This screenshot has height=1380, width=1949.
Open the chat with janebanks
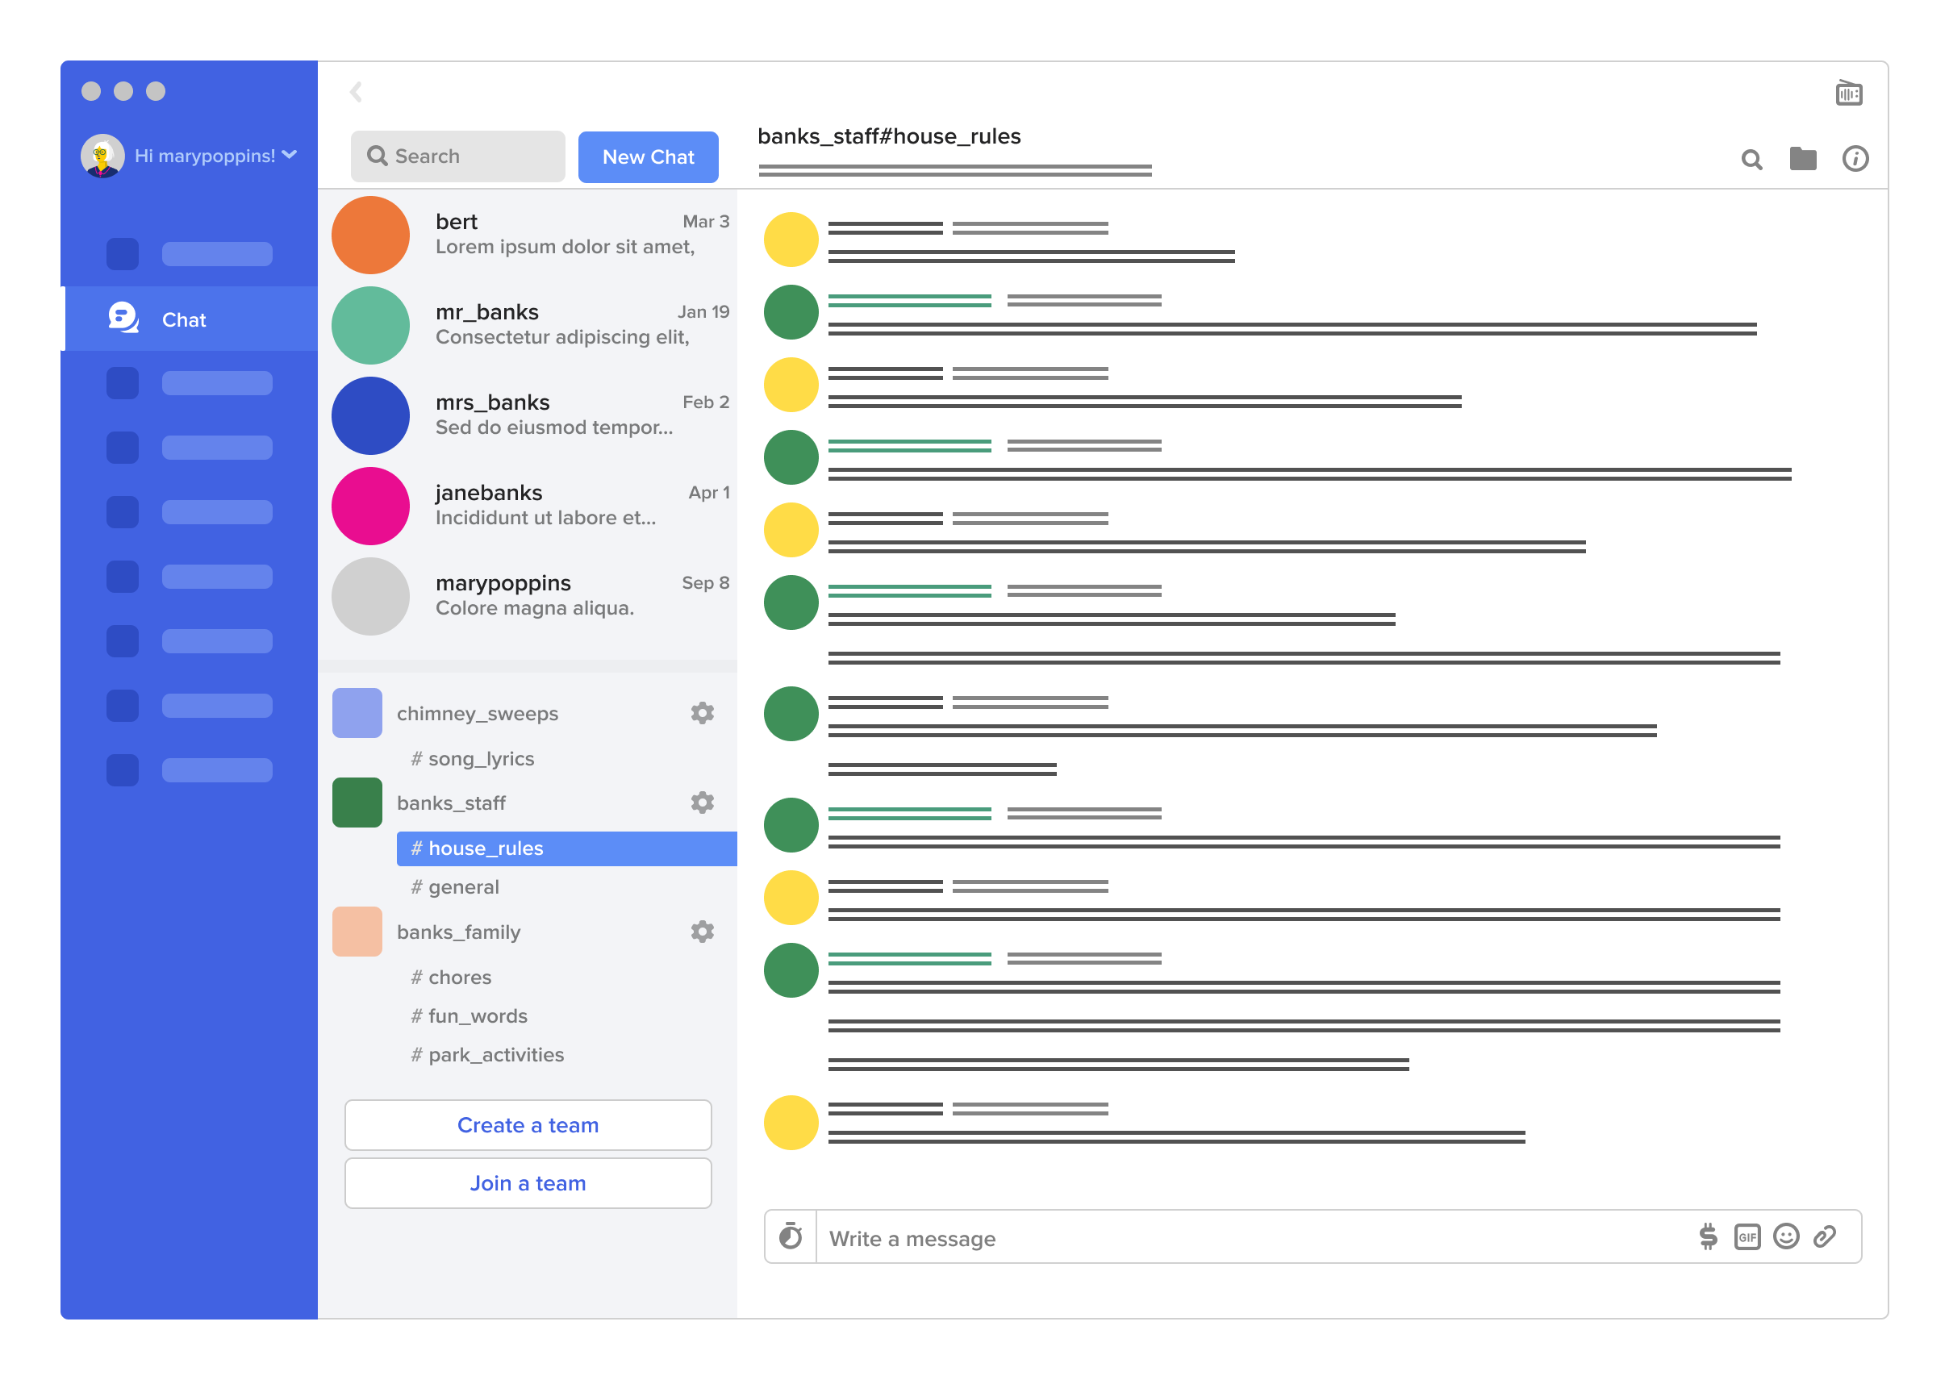pos(528,506)
